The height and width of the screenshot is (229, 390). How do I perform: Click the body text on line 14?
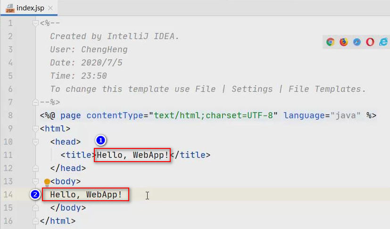85,195
